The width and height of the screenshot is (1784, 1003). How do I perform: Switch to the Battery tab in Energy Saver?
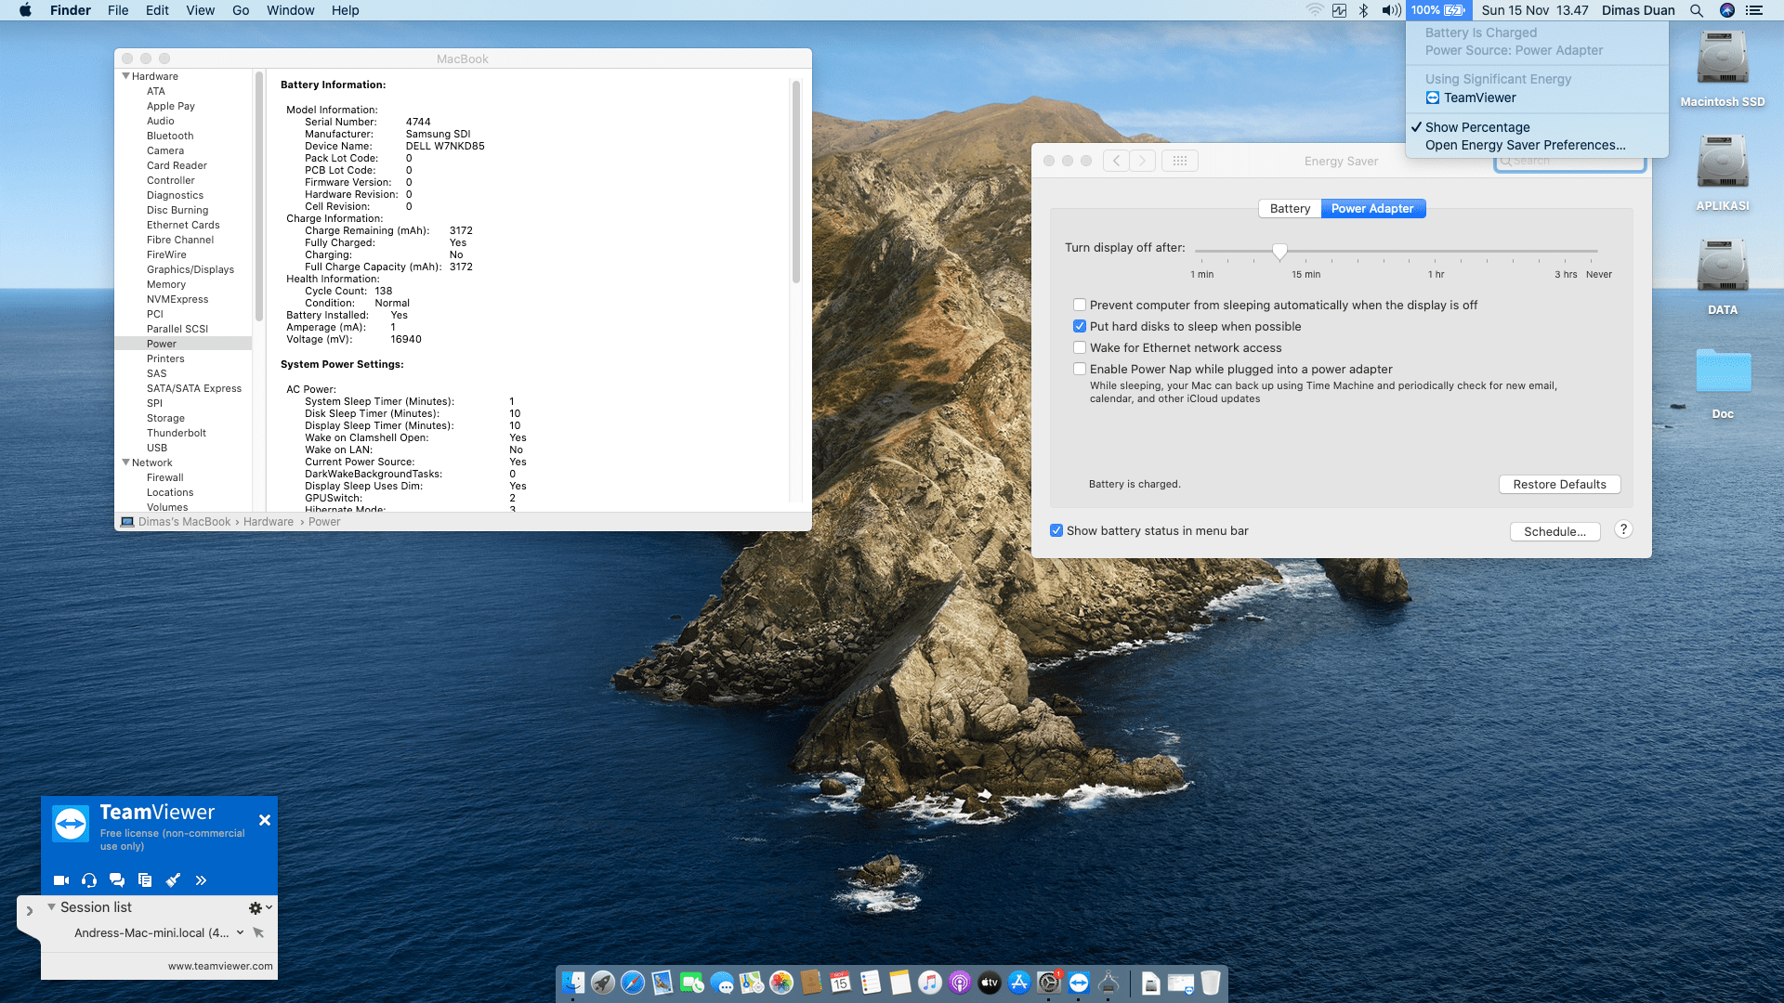tap(1290, 208)
